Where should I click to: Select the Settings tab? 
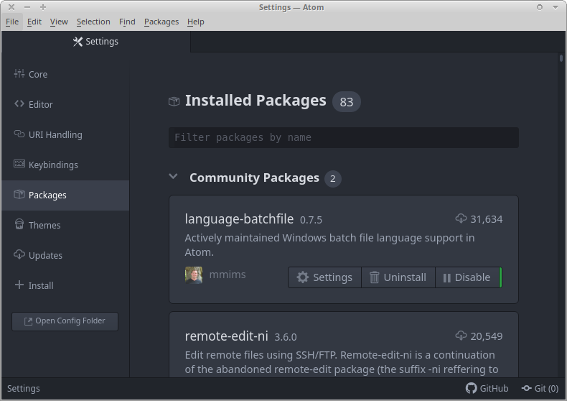pos(96,42)
